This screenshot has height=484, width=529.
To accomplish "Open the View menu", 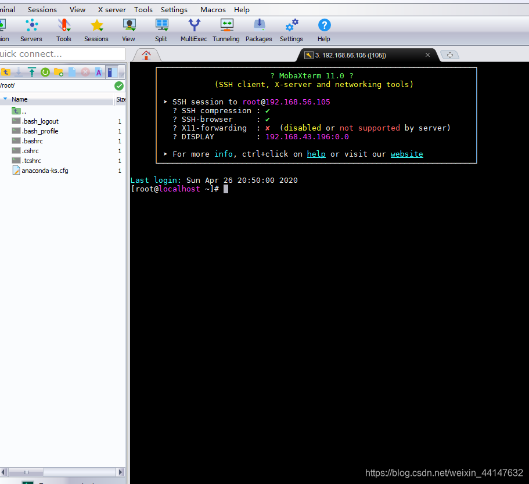I will pyautogui.click(x=77, y=10).
